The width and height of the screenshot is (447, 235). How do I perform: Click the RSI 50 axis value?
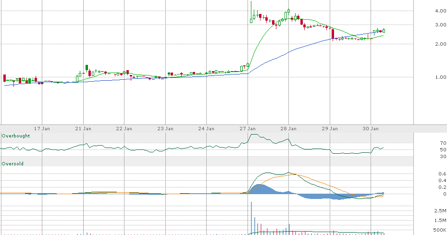pos(443,150)
